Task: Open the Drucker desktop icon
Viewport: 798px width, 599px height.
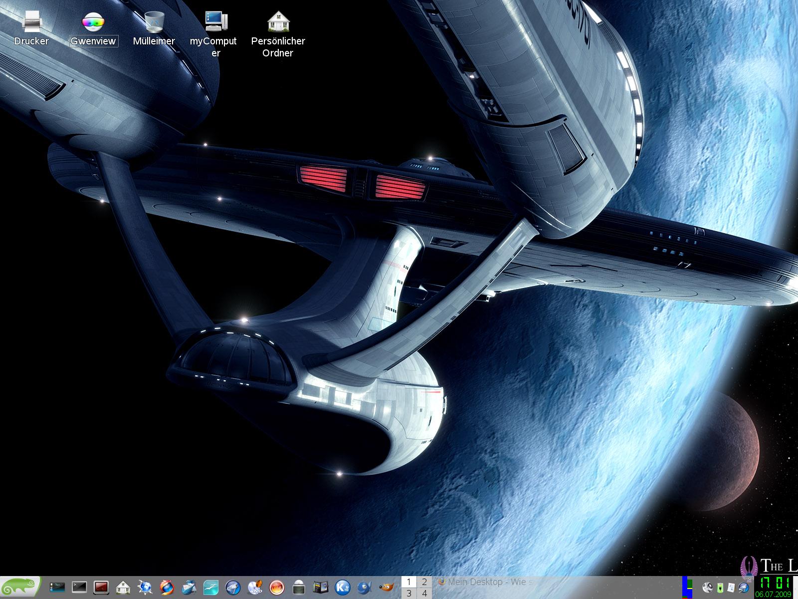Action: pos(31,22)
